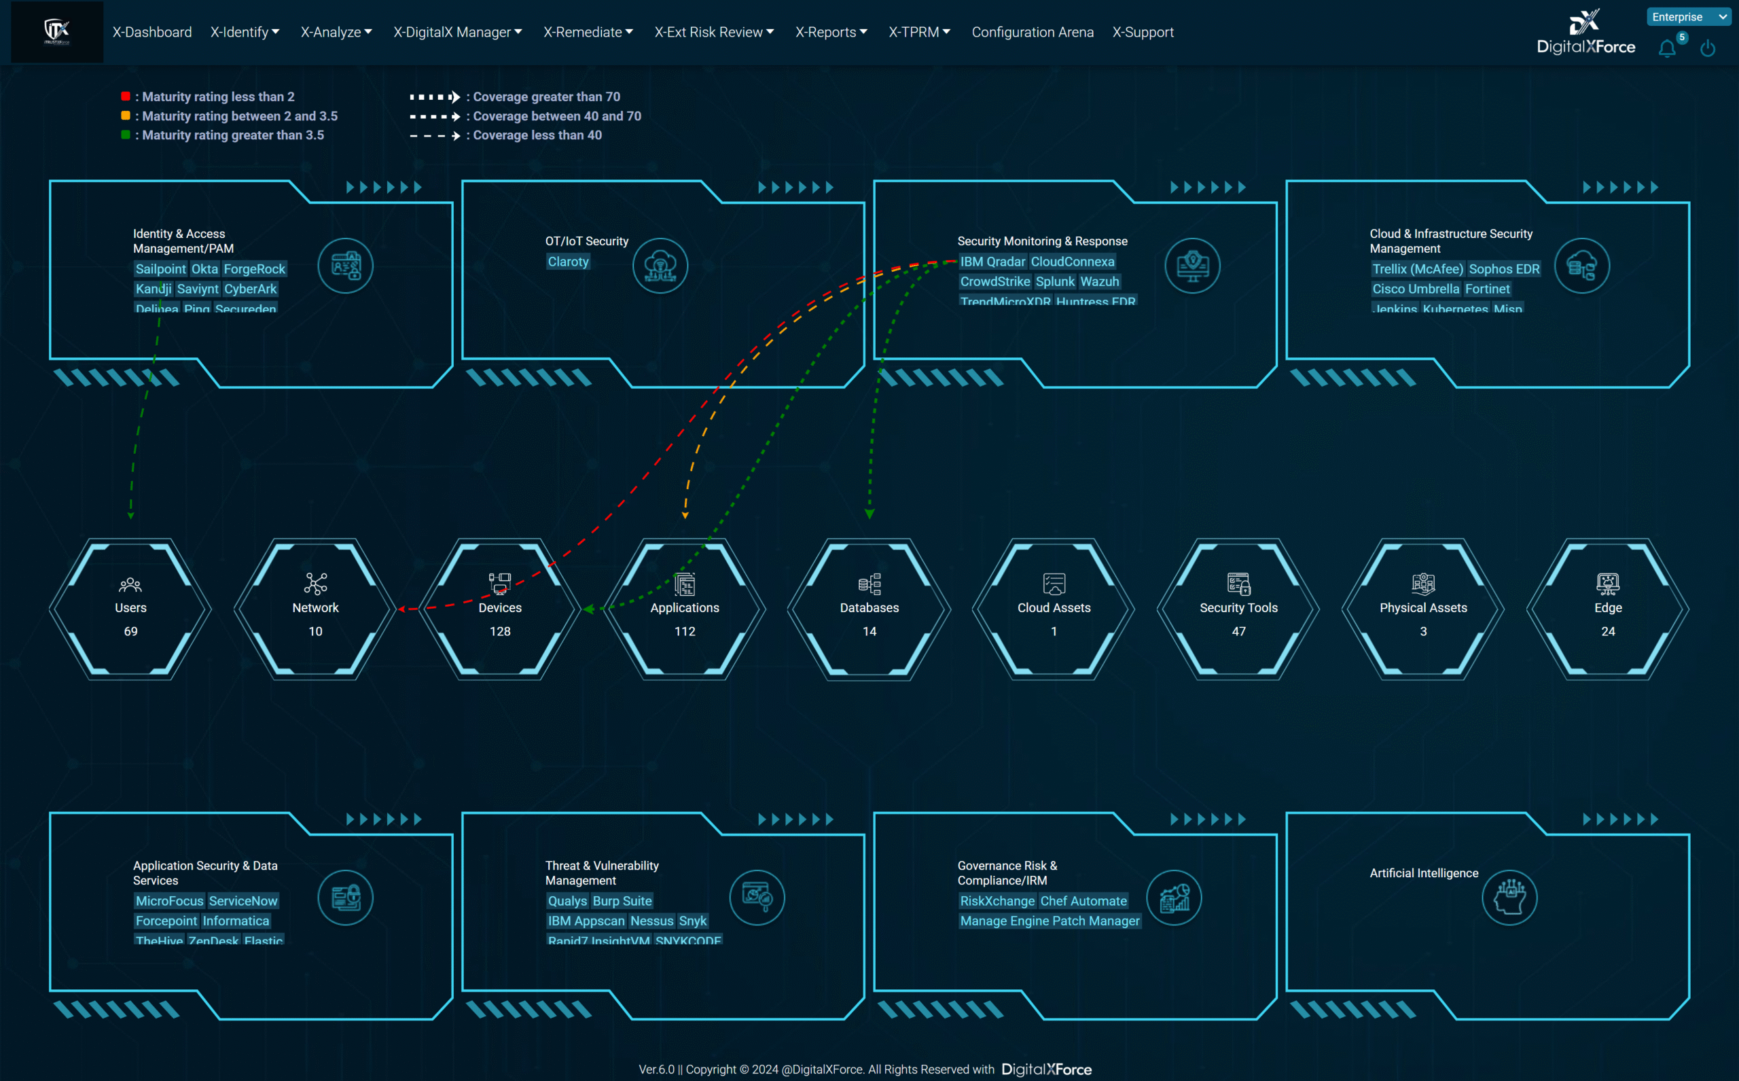Click the Threat & Vulnerability Management icon

pos(757,898)
